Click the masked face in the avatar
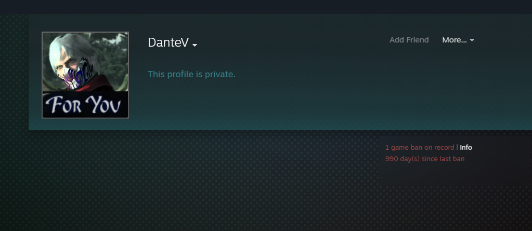The height and width of the screenshot is (231, 532). 75,72
